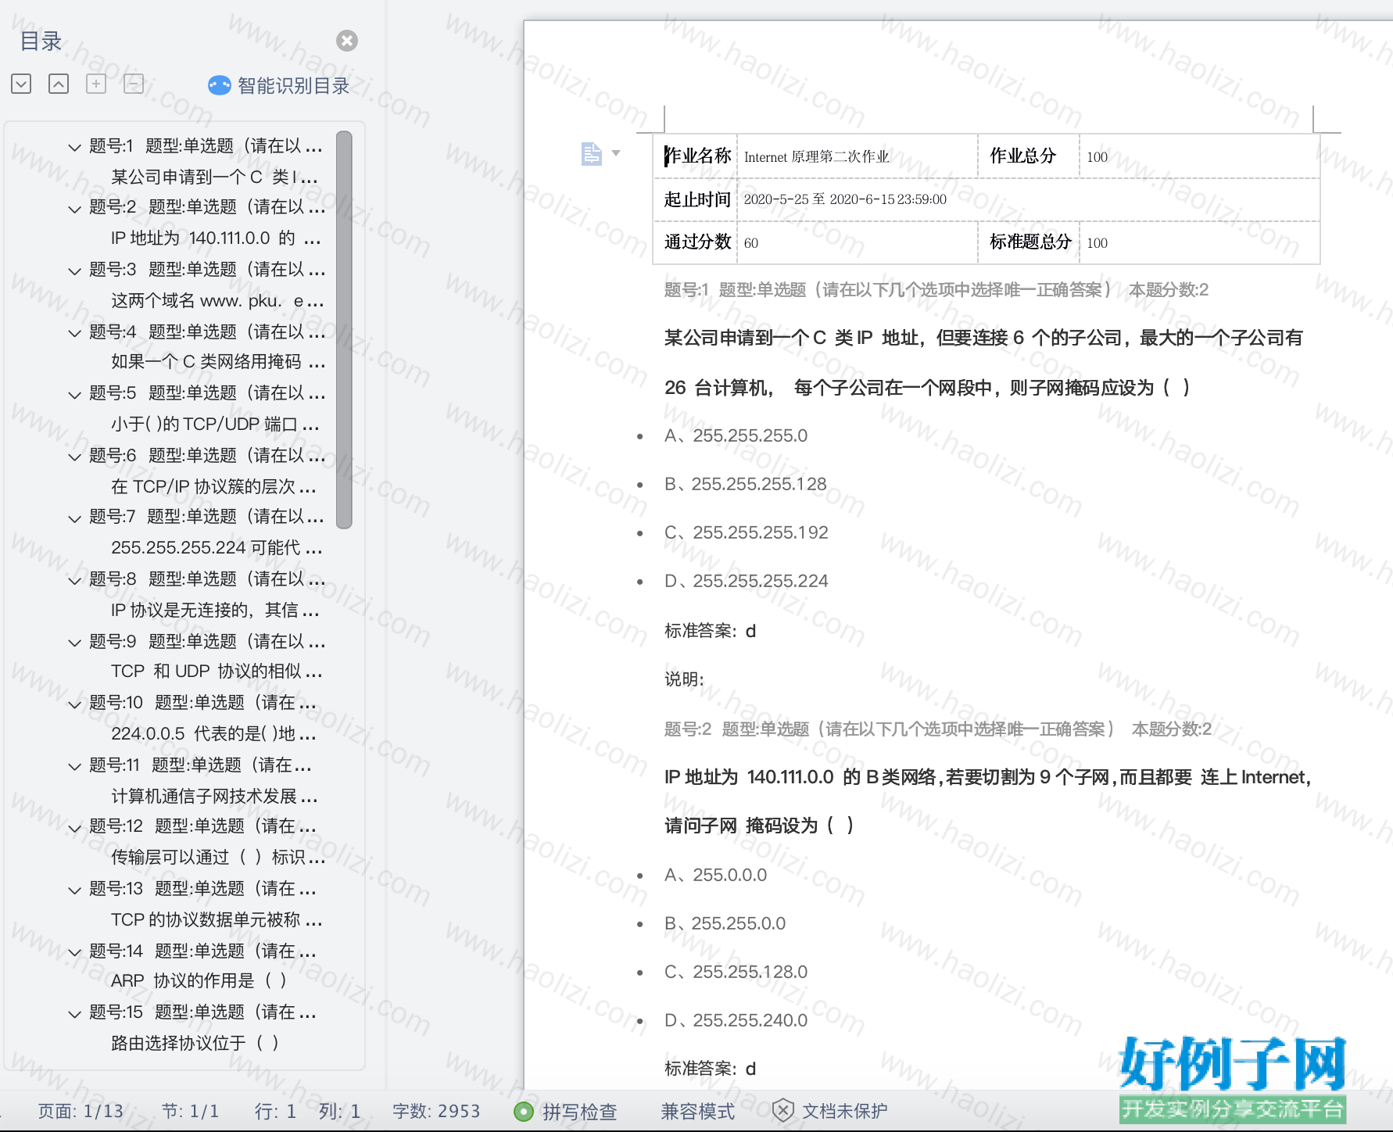The image size is (1393, 1132).
Task: Collapse the 题号:8 outline entry
Action: (74, 581)
